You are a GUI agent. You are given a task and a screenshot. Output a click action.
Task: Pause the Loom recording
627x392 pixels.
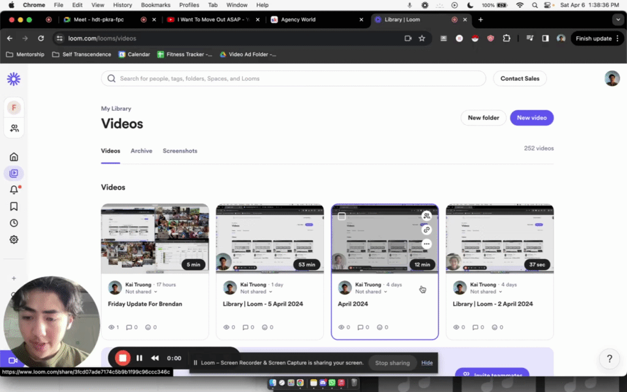[x=139, y=358]
